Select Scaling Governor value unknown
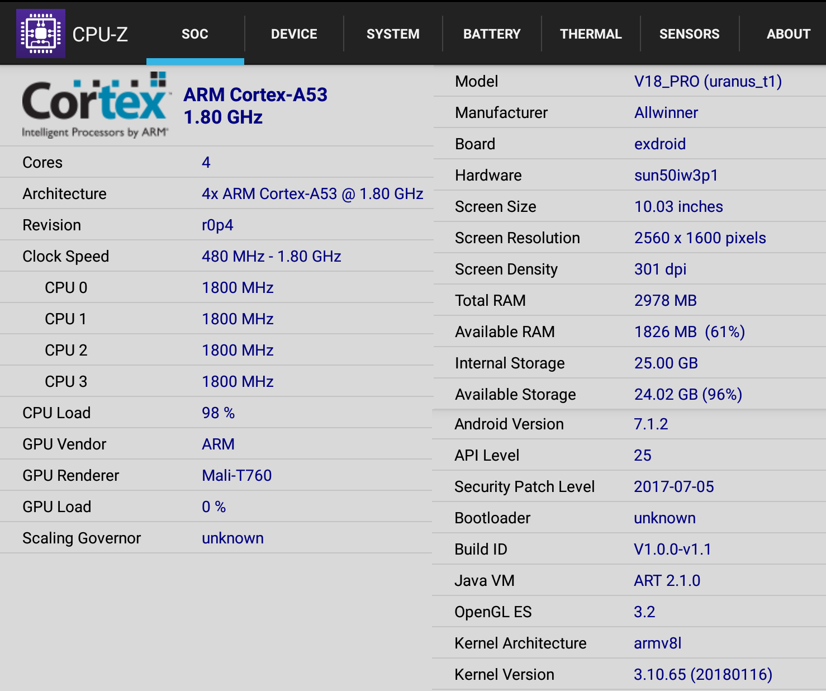The height and width of the screenshot is (691, 826). [232, 538]
